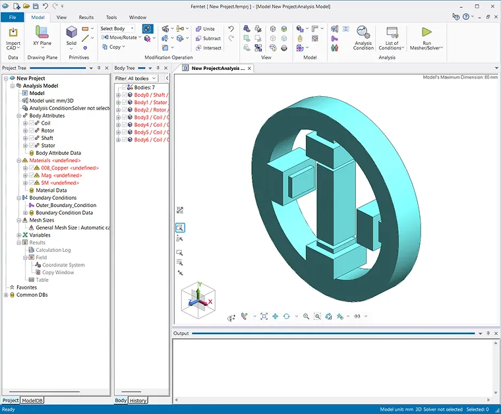Open a project via the folder icon
Image resolution: width=501 pixels, height=414 pixels.
26,6
